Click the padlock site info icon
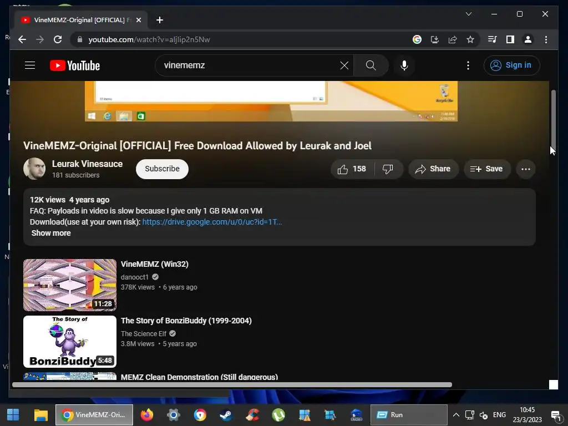The height and width of the screenshot is (426, 568). 80,39
